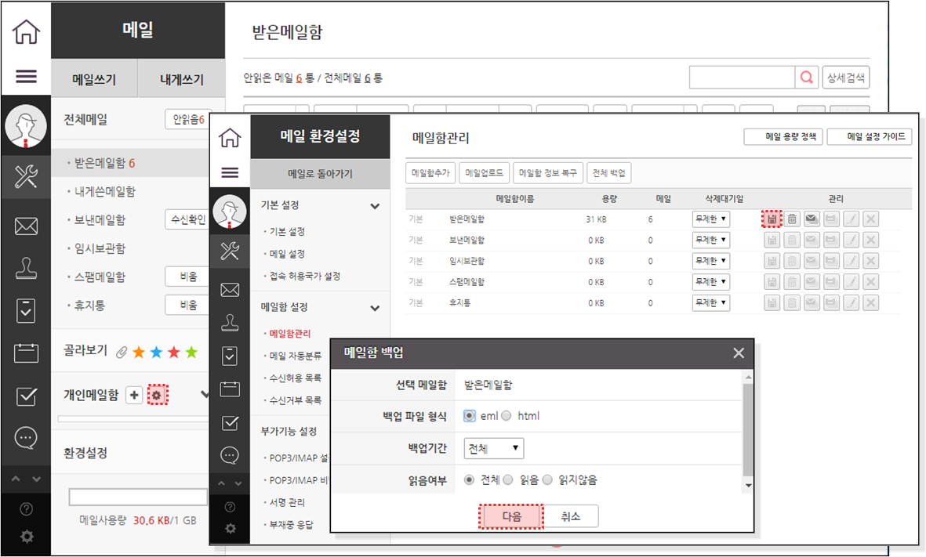
Task: Click the 전체 백업 button
Action: click(x=609, y=173)
